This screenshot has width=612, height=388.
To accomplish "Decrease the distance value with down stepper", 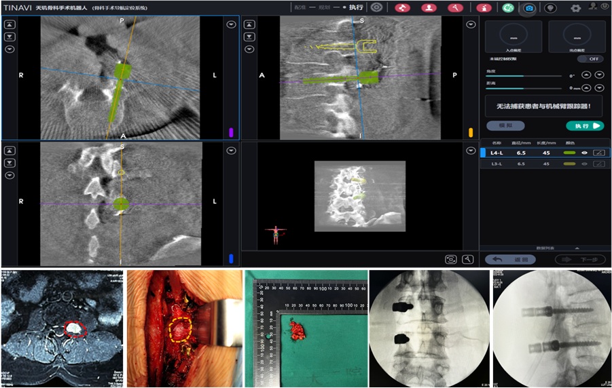I will coord(599,88).
